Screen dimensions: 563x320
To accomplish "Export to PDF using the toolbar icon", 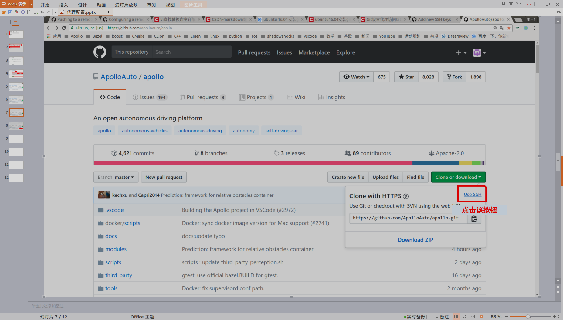I will (x=16, y=12).
